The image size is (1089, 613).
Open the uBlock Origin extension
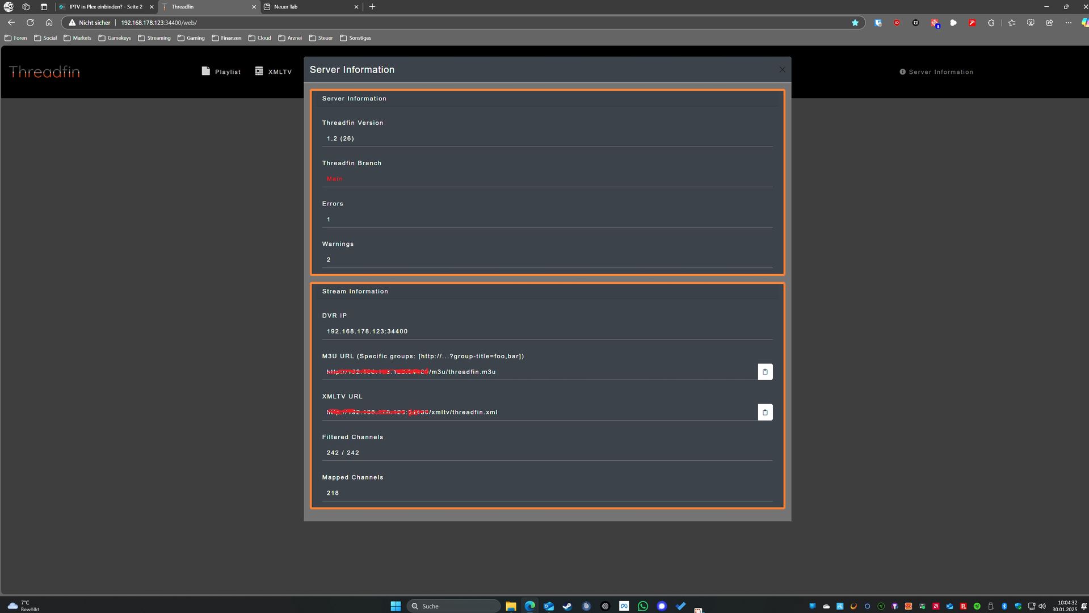(x=897, y=23)
